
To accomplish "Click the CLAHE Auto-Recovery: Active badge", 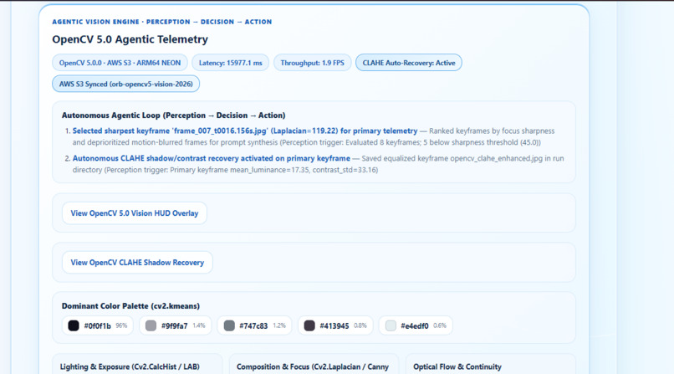I will [409, 63].
